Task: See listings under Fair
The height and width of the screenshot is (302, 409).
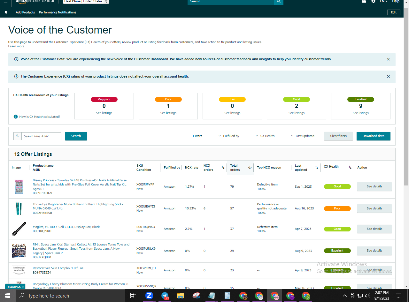Action: [x=232, y=113]
